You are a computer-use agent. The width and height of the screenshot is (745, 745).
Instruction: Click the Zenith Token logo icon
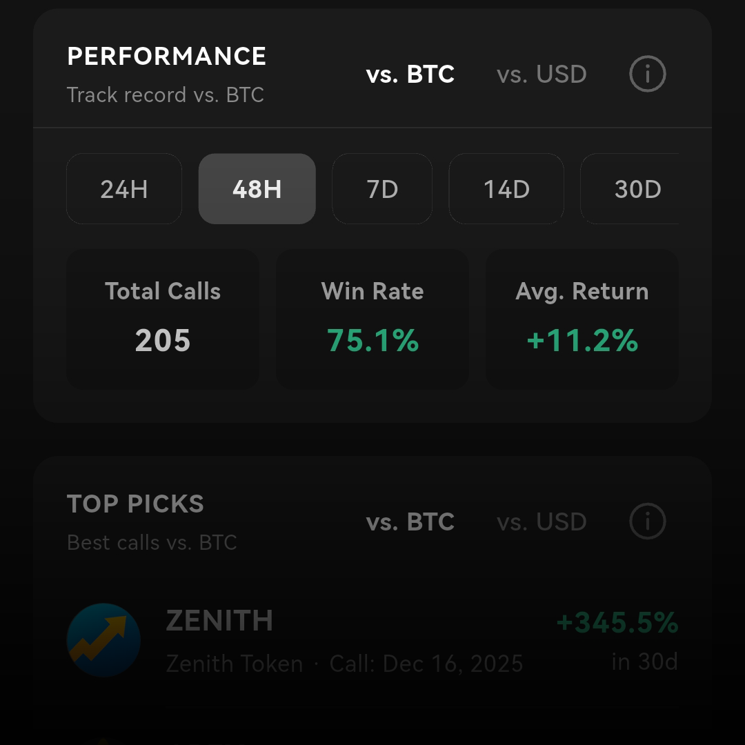coord(103,641)
